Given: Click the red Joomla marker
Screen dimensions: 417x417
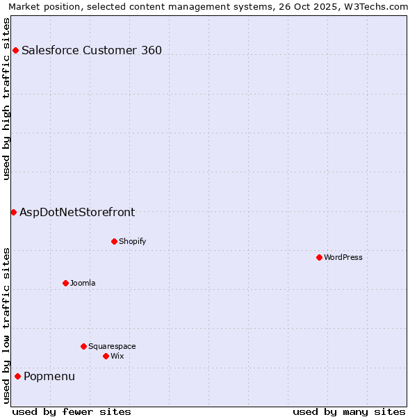Looking at the screenshot, I should pos(65,283).
